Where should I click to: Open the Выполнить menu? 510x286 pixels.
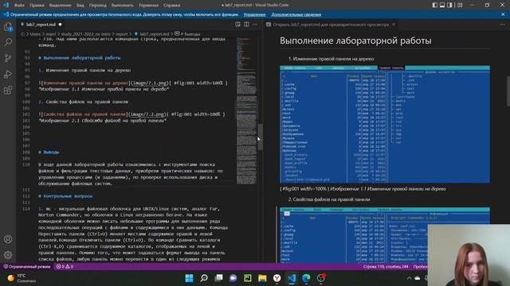122,6
